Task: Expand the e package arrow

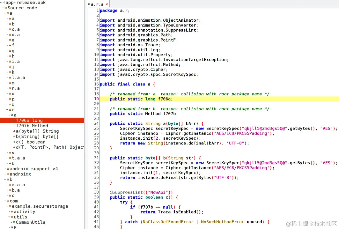Action: click(x=7, y=40)
